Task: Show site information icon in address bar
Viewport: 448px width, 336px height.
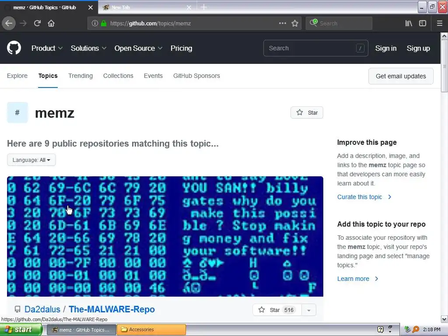Action: point(95,24)
